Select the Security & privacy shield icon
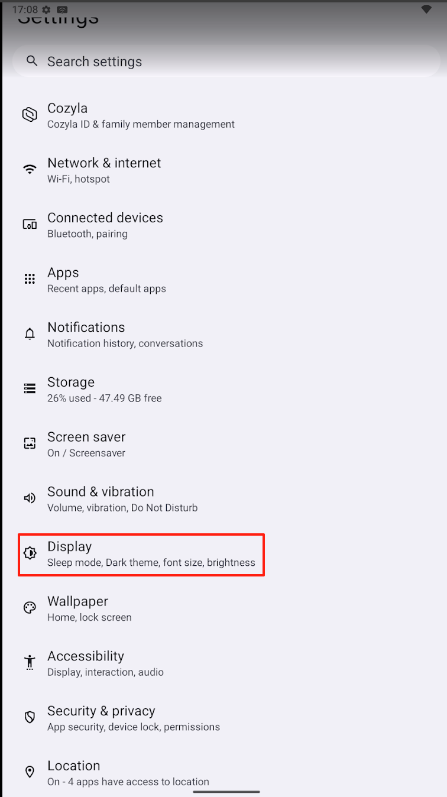This screenshot has height=797, width=447. coord(30,717)
